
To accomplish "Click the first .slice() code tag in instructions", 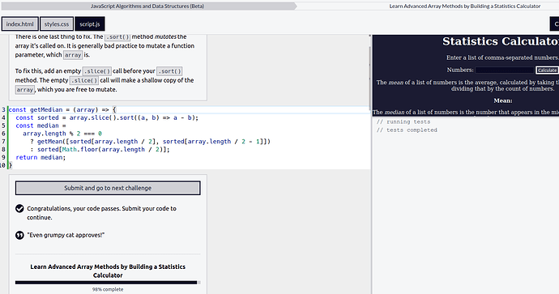I will [x=97, y=71].
